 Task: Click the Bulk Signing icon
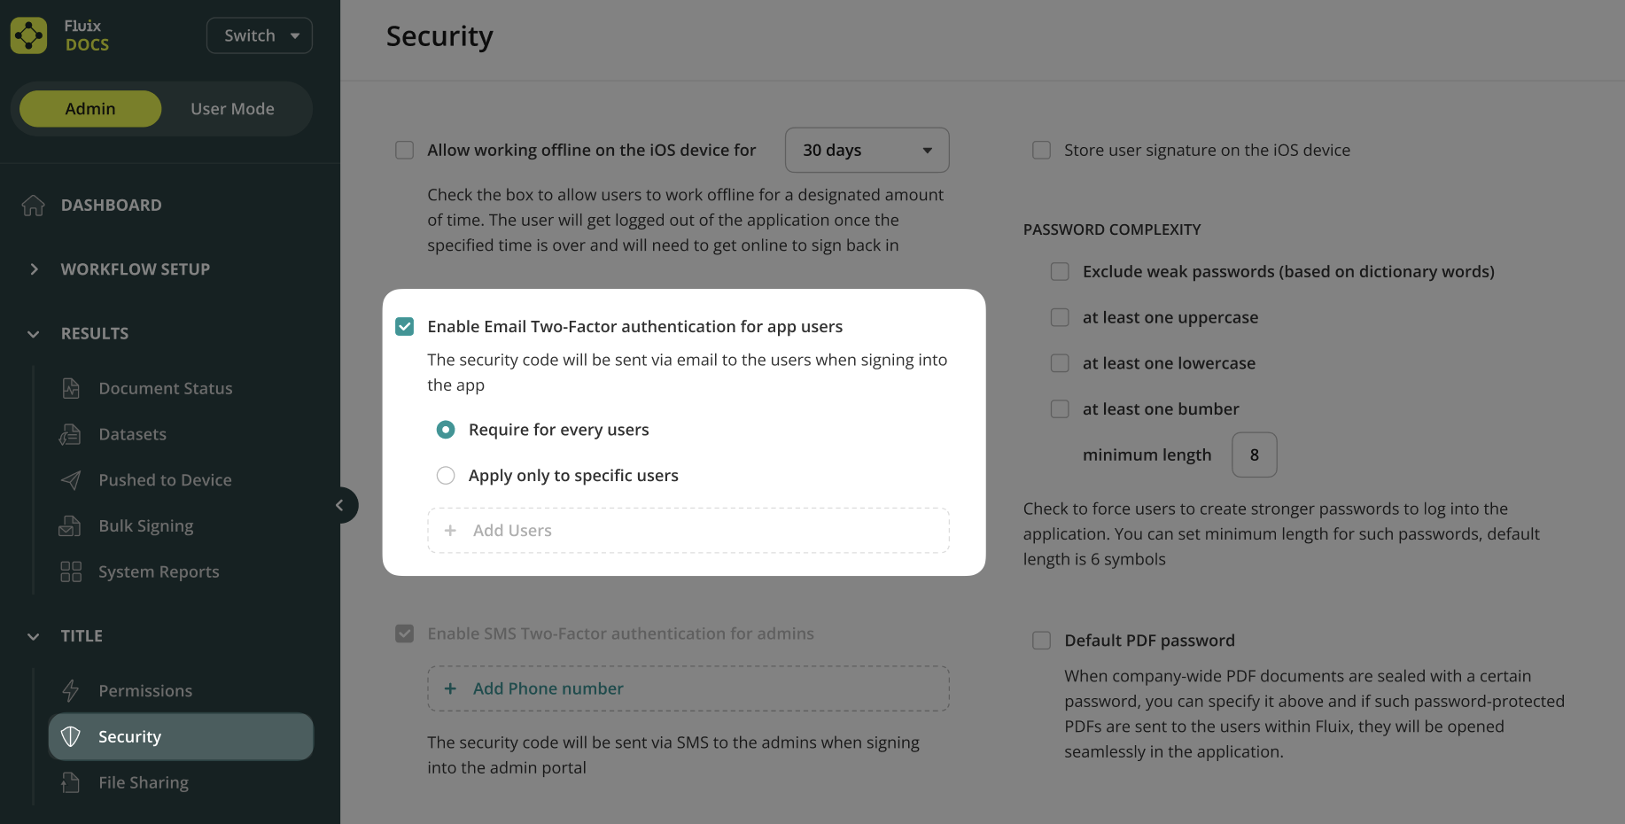pyautogui.click(x=71, y=526)
